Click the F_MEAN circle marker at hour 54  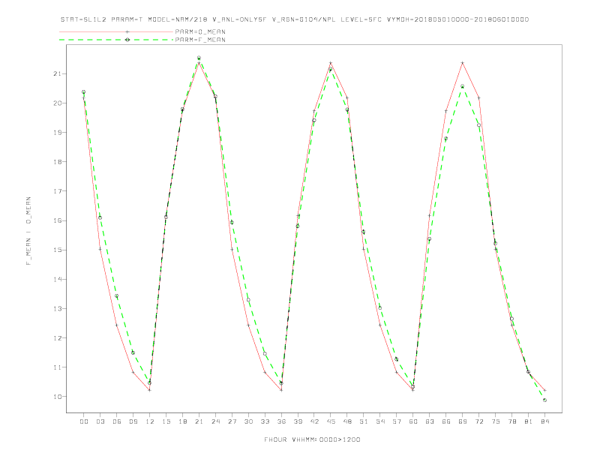[380, 308]
